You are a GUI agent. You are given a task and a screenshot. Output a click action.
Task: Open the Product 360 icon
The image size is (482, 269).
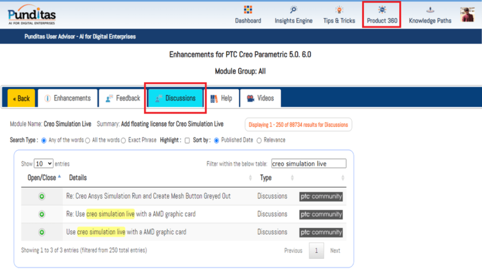tap(382, 10)
